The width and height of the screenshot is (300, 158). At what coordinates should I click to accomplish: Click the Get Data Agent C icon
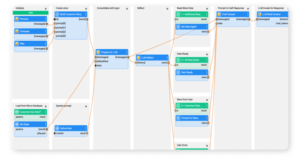point(178,27)
